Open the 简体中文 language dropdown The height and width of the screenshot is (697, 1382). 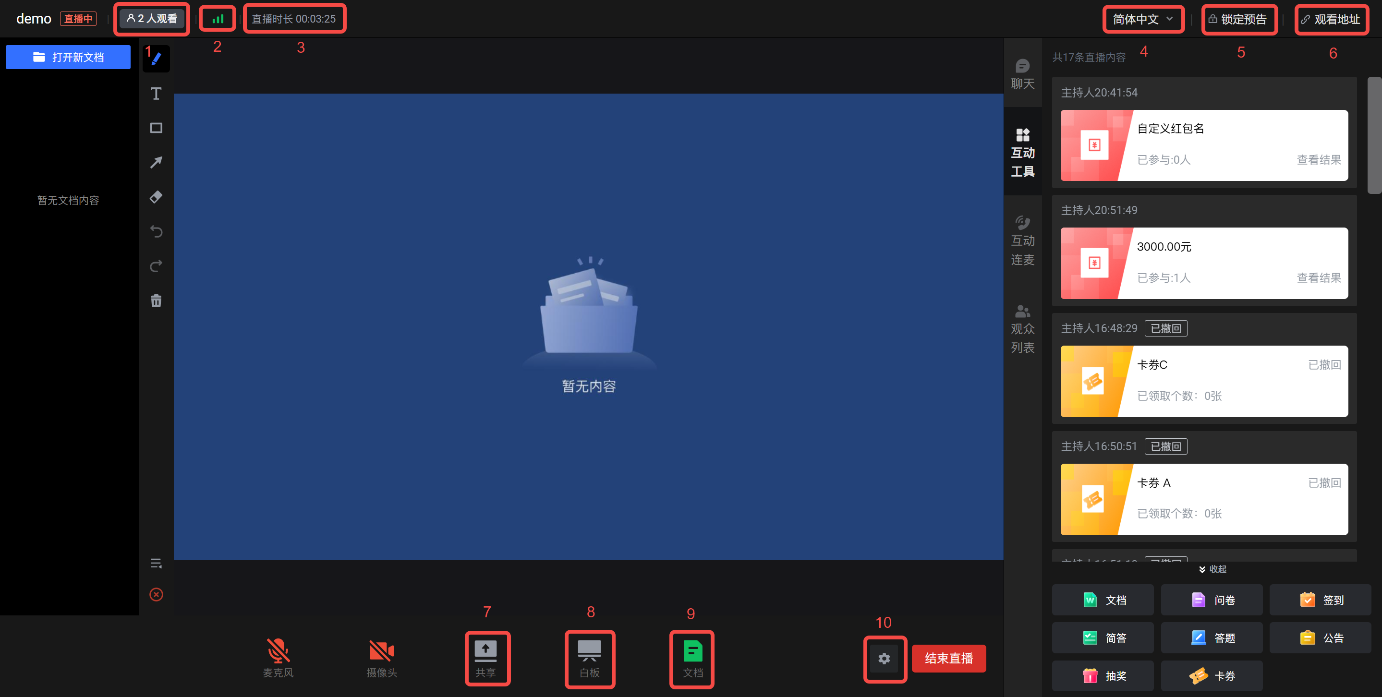tap(1143, 19)
